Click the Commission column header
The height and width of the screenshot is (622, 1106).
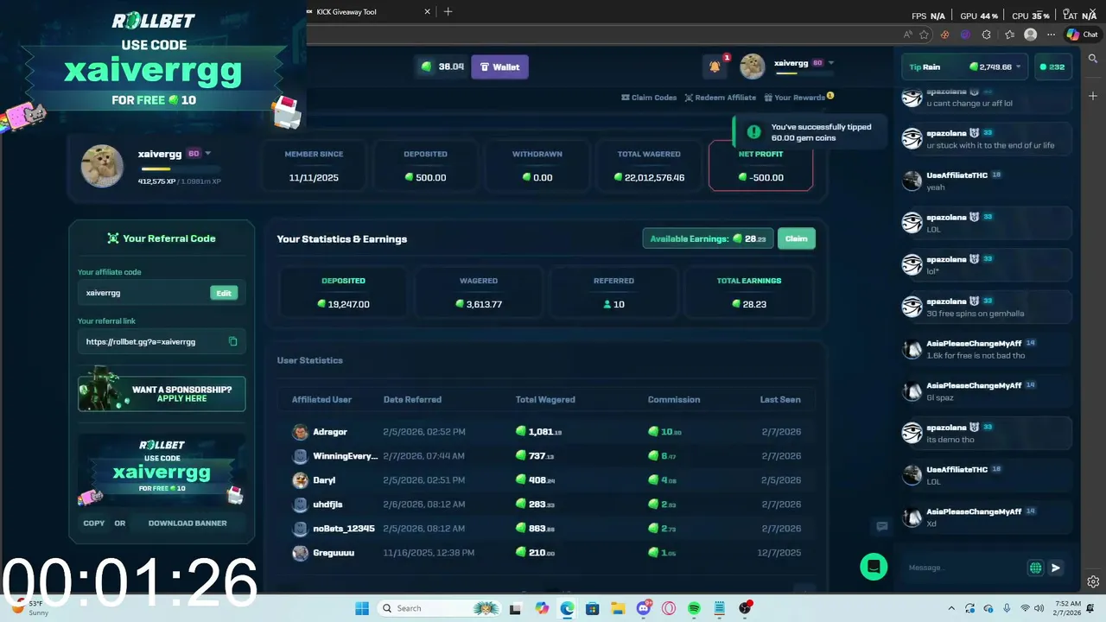(x=674, y=399)
